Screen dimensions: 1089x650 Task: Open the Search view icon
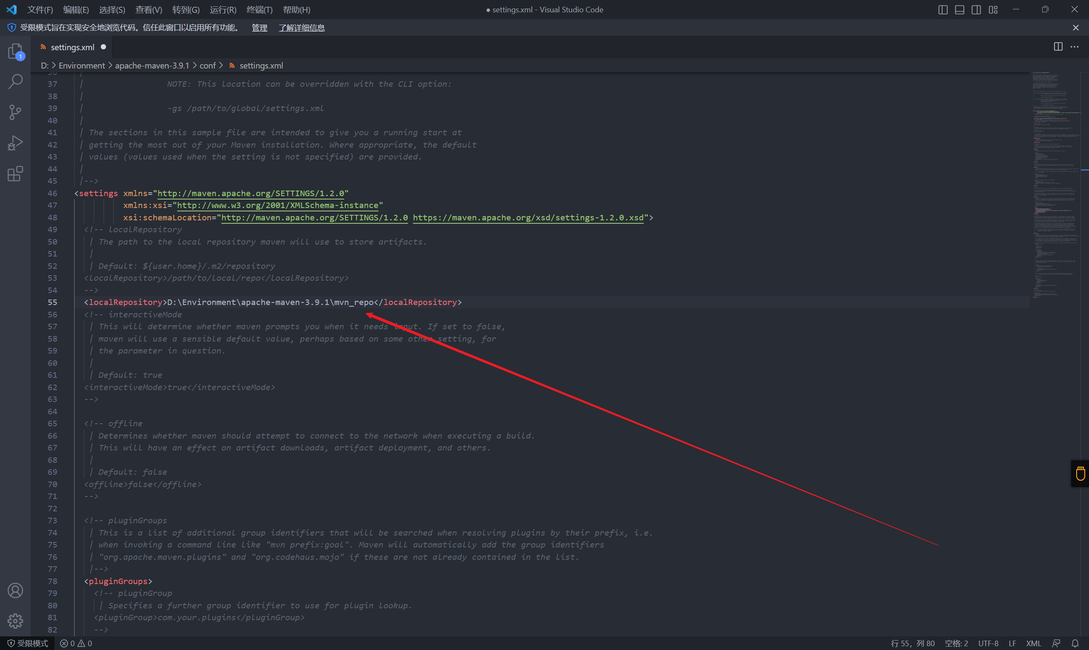click(x=15, y=82)
